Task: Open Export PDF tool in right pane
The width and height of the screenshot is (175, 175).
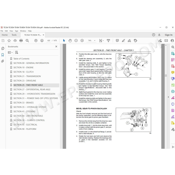Action: [173, 53]
